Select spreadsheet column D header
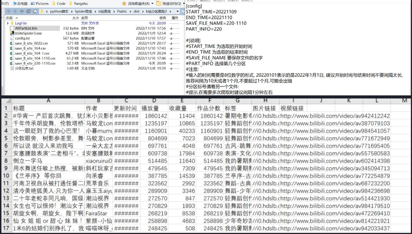Image resolution: width=412 pixels, height=234 pixels. [x=154, y=101]
